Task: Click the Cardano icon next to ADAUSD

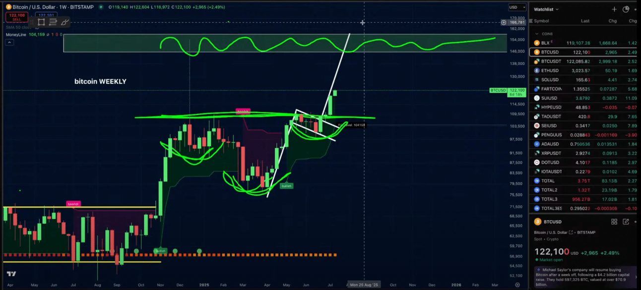Action: coord(536,144)
